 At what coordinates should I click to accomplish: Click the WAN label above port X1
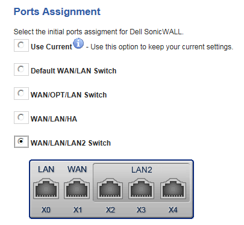tap(77, 169)
